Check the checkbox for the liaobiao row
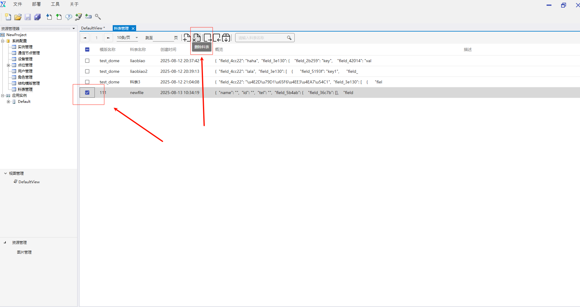 [87, 61]
